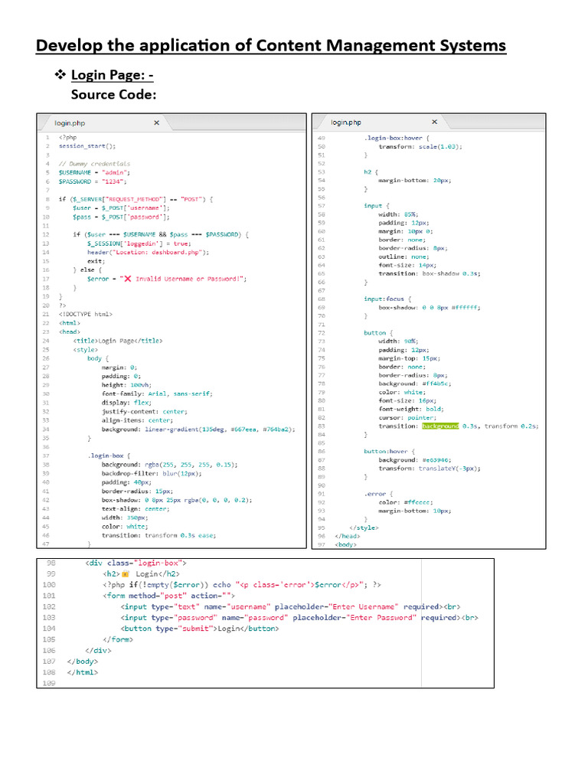588x784 pixels.
Task: Click the diamond bullet beside Login Page
Action: coord(60,74)
